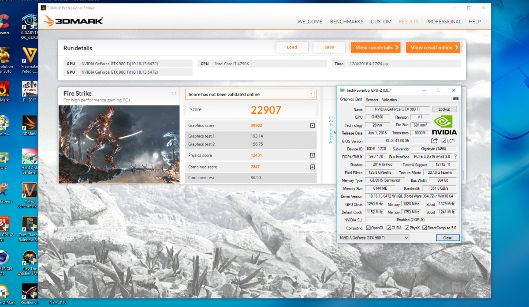Click the Graphics test 1 value 193.14

click(257, 136)
